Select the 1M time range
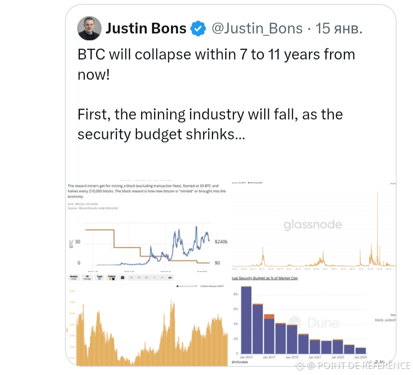 point(131,278)
